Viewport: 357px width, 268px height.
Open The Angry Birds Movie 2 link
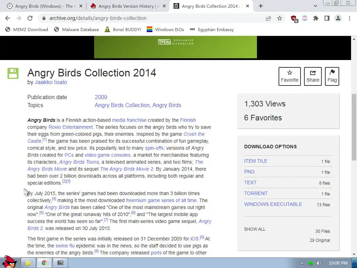tap(127, 169)
